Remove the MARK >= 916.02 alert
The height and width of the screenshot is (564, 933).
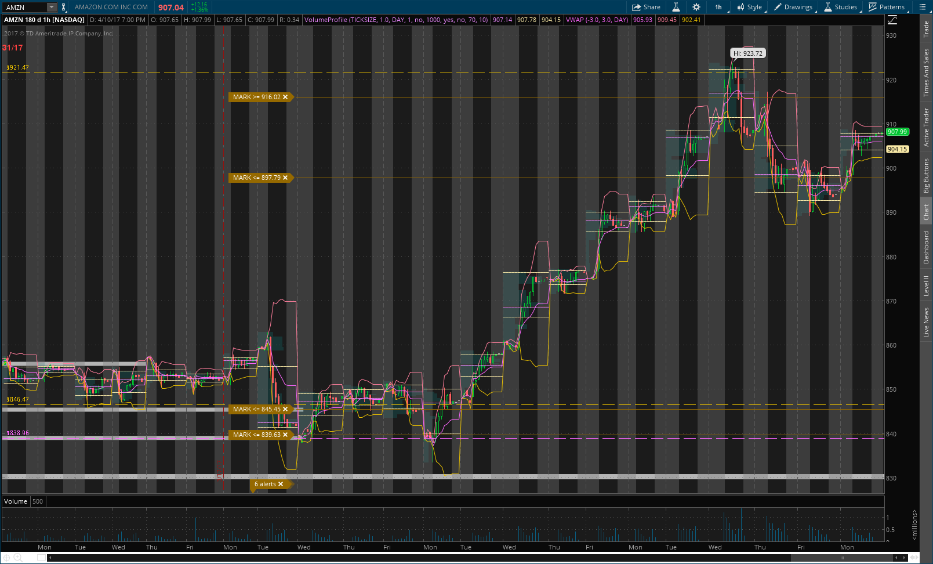coord(285,97)
